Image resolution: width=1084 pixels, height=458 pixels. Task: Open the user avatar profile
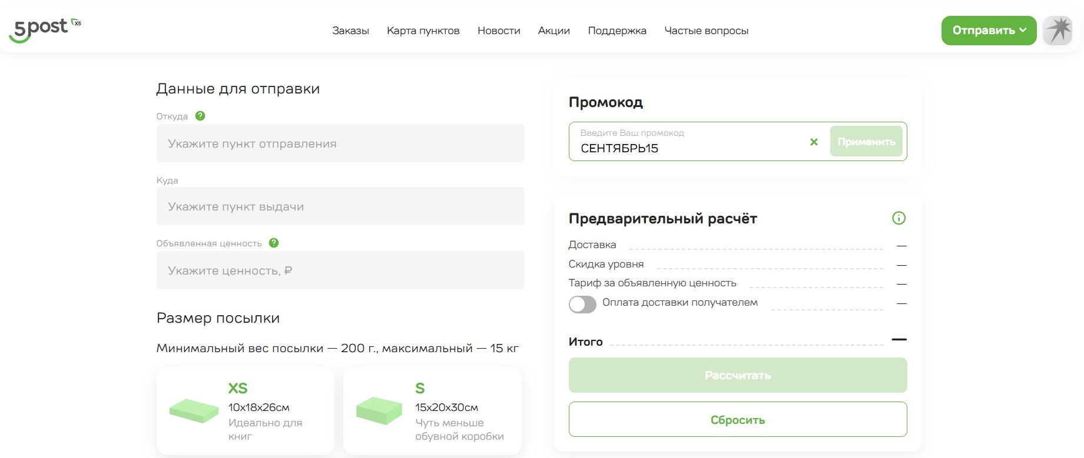click(x=1058, y=31)
